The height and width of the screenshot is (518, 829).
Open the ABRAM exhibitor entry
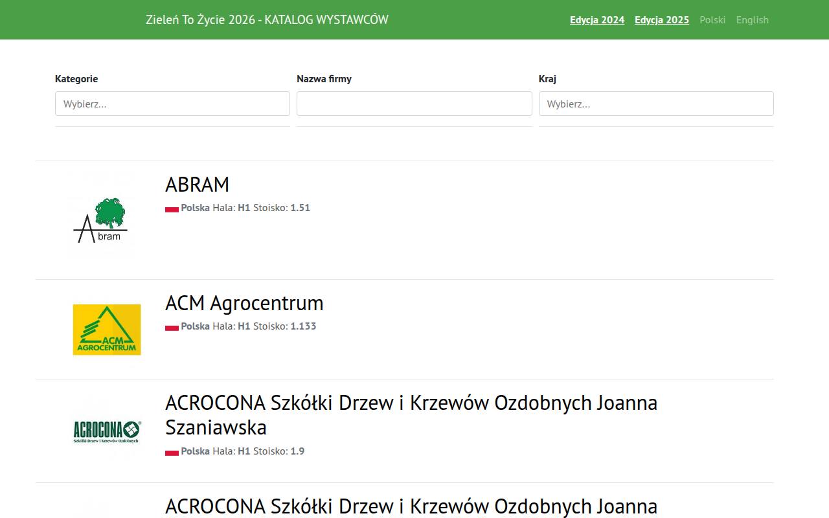click(x=197, y=185)
